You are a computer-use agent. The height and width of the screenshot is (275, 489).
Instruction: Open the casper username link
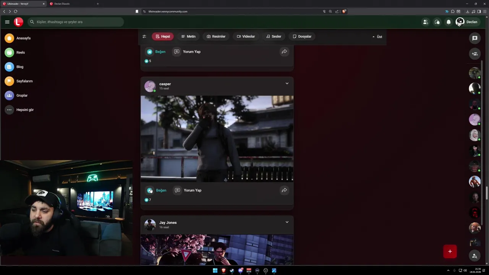tap(165, 84)
